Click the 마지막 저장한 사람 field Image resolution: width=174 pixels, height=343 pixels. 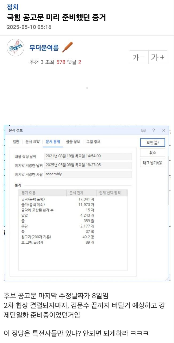click(88, 174)
